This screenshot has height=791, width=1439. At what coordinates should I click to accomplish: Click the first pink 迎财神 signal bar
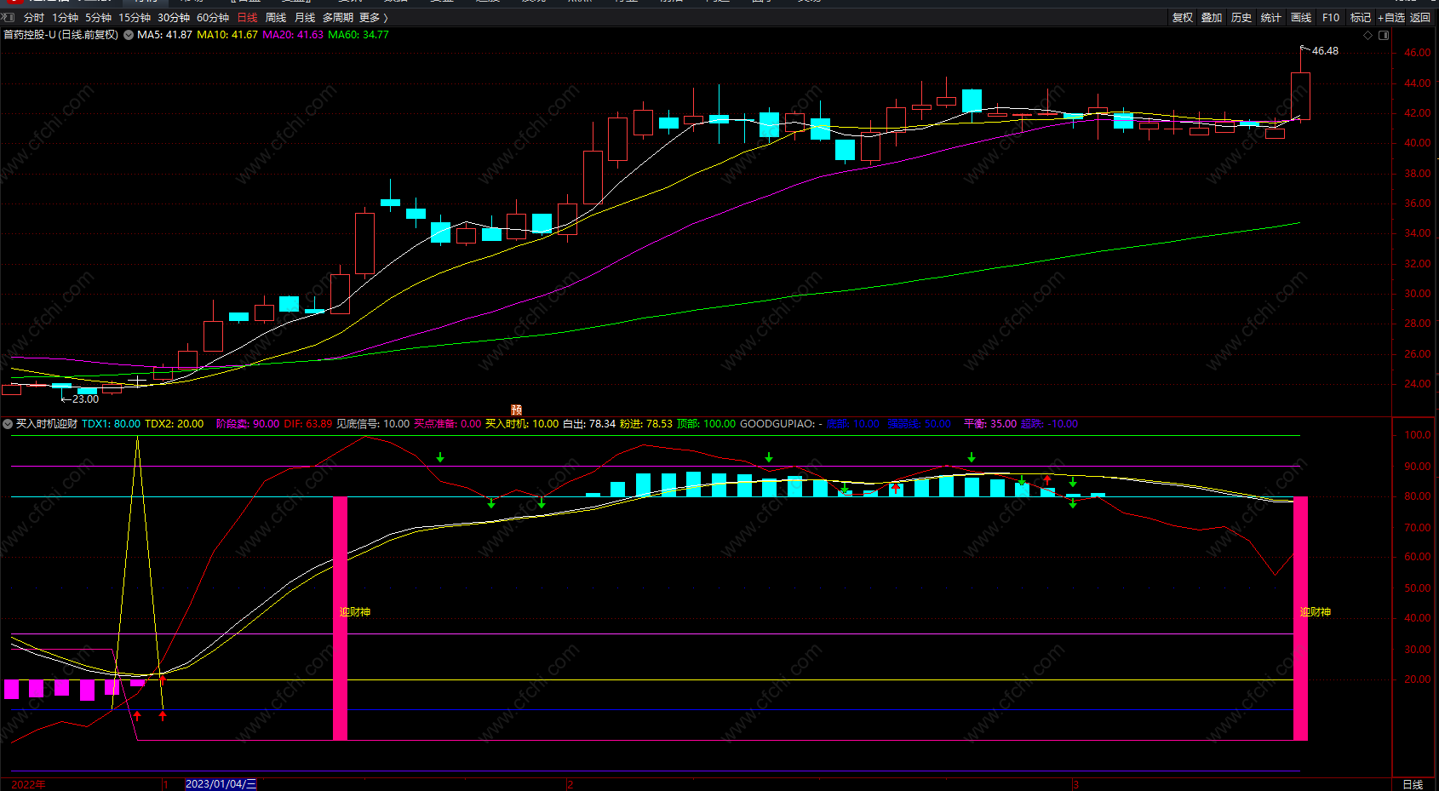[340, 618]
